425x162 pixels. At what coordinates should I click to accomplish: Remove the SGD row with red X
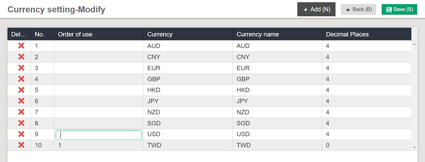[21, 123]
